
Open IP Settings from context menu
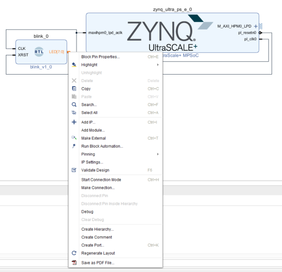click(x=92, y=162)
